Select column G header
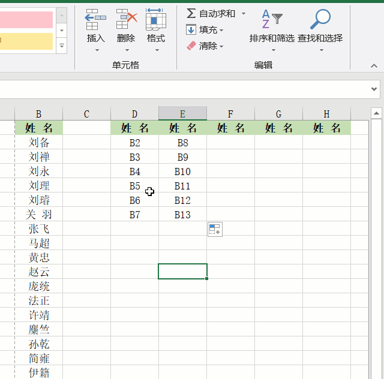384x379 pixels. tap(278, 114)
